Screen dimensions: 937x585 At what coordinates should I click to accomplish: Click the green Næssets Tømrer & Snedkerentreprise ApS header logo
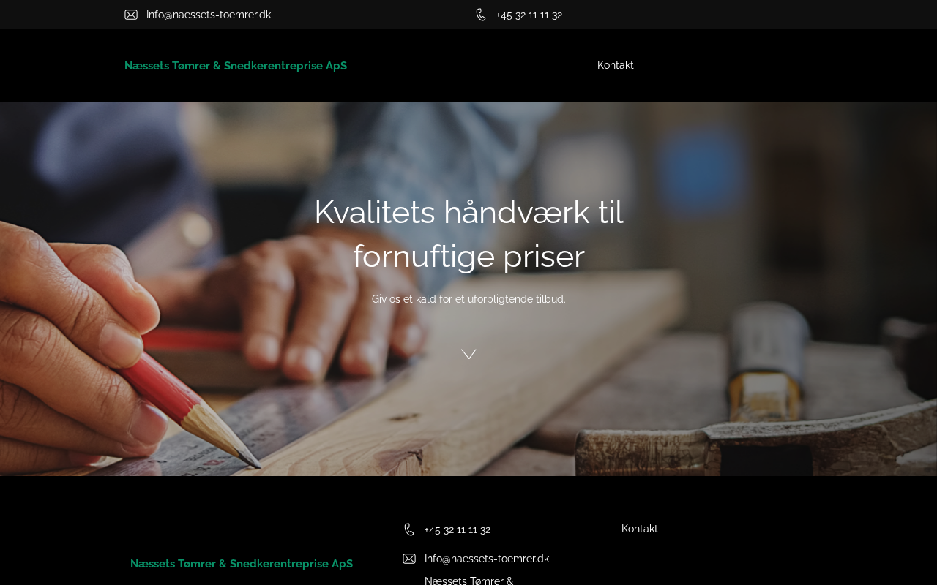click(x=236, y=66)
